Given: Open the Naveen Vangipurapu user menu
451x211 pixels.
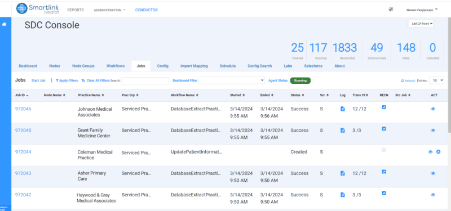Looking at the screenshot, I should pyautogui.click(x=422, y=10).
